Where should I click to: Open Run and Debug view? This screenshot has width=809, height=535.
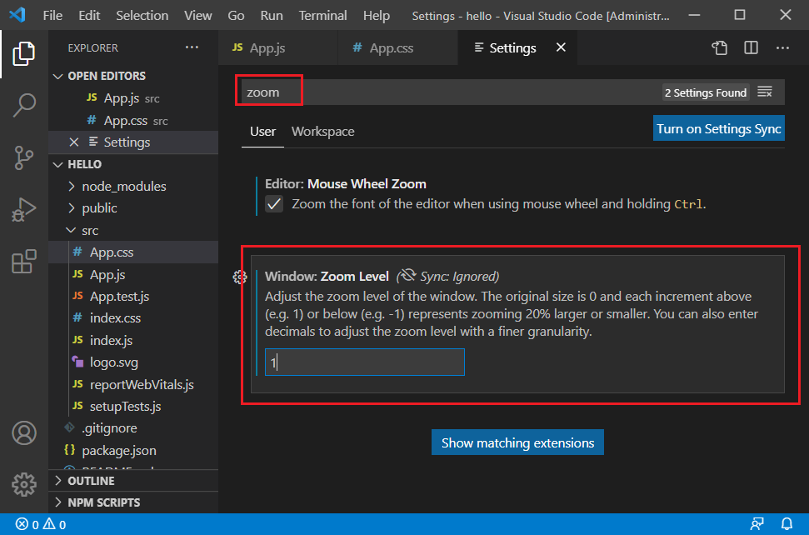tap(23, 209)
